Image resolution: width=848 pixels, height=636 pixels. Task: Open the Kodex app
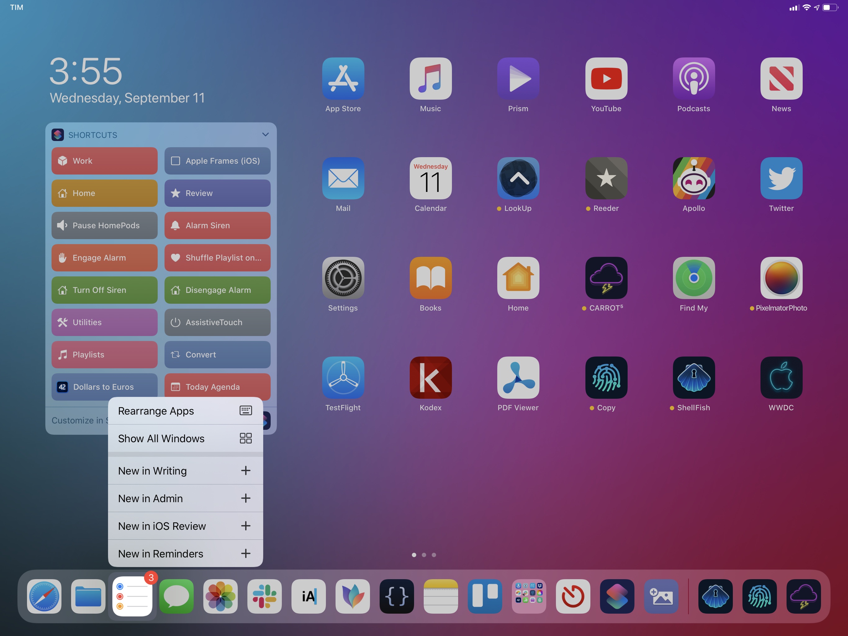pyautogui.click(x=431, y=378)
